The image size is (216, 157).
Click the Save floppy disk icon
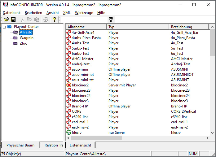(x=13, y=20)
